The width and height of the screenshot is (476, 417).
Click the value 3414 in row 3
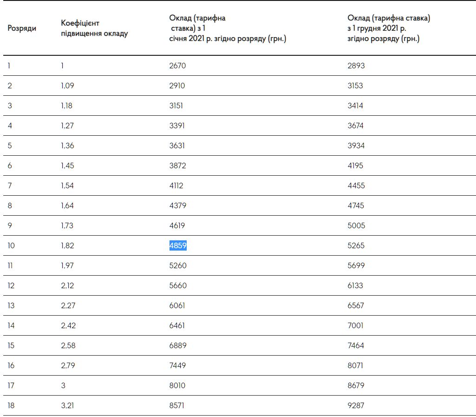pyautogui.click(x=355, y=106)
